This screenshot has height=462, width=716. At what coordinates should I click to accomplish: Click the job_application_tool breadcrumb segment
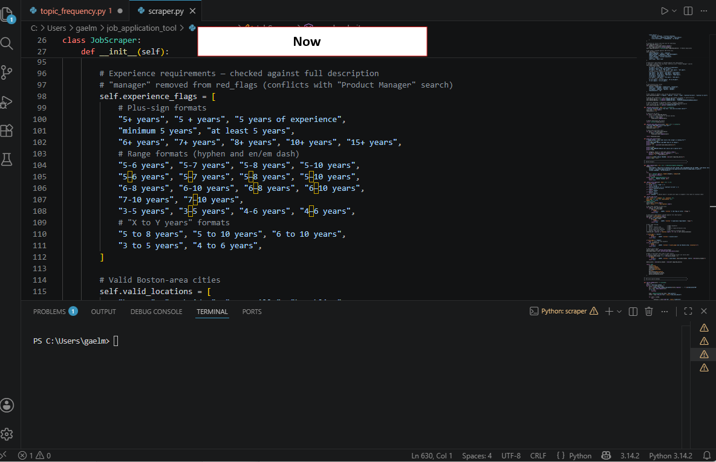(142, 28)
